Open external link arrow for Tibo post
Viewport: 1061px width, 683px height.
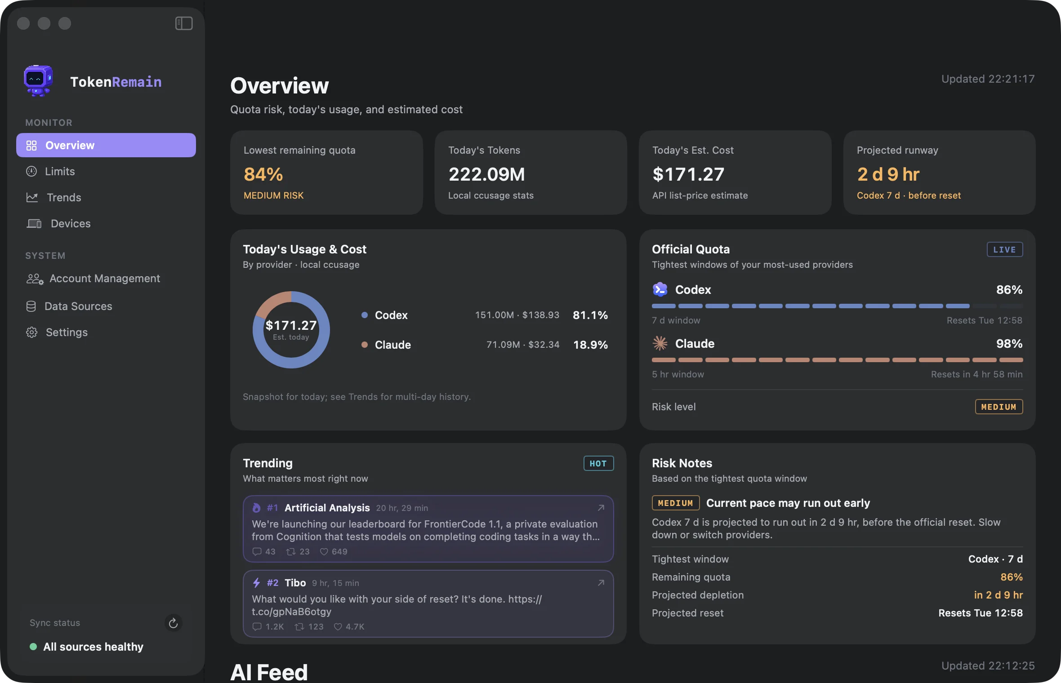[601, 583]
